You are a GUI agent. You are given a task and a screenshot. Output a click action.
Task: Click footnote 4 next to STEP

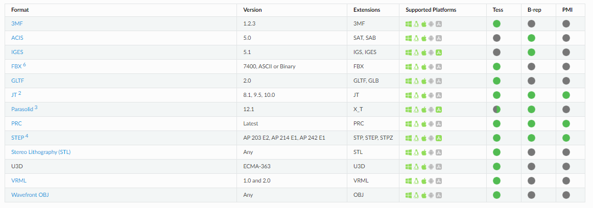[x=27, y=136]
